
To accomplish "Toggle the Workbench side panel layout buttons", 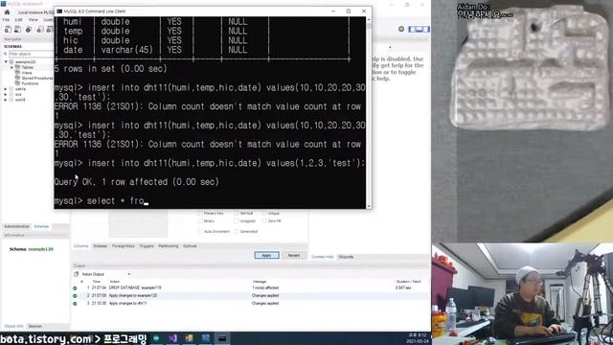I will point(419,29).
